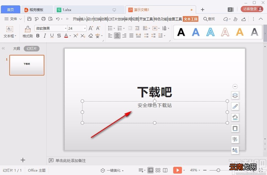Choose the yellow text style A swatch
The width and height of the screenshot is (267, 175).
coord(240,32)
